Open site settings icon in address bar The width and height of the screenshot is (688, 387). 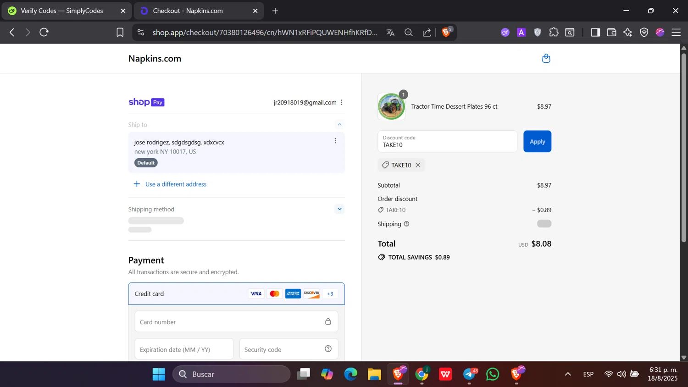coord(141,32)
